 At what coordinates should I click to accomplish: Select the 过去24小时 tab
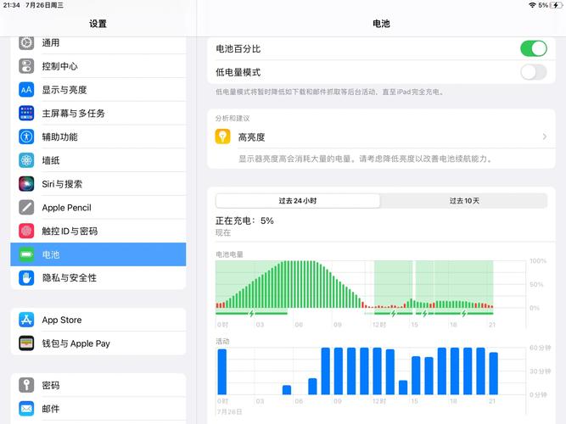point(298,201)
